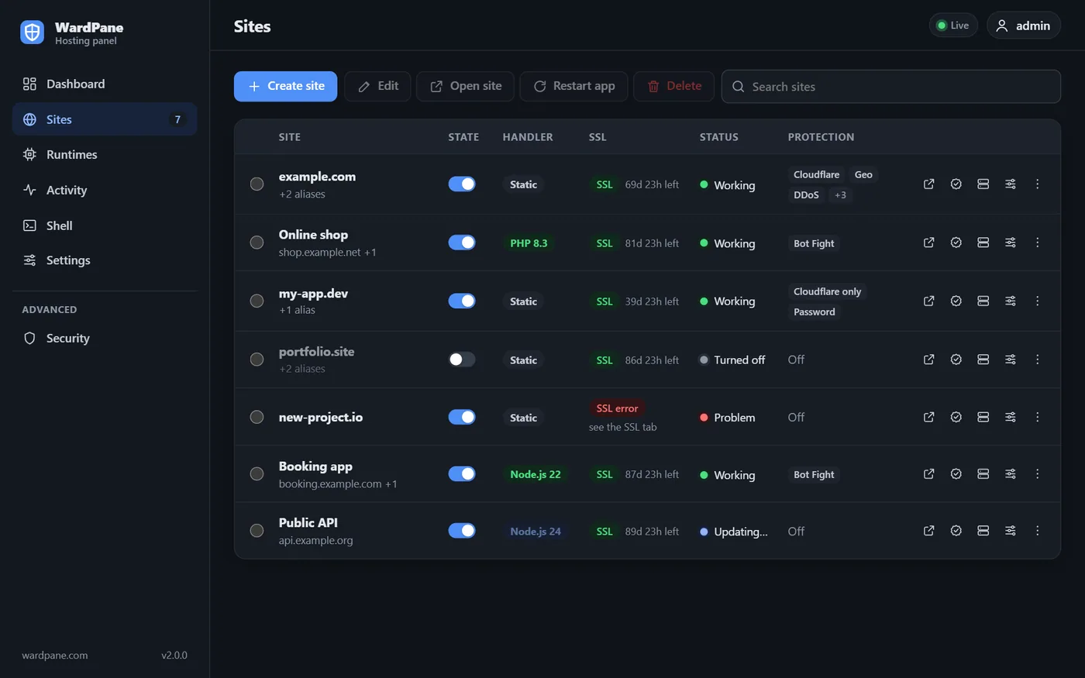Select the my-app.dev row radio button
This screenshot has width=1085, height=678.
pyautogui.click(x=257, y=301)
